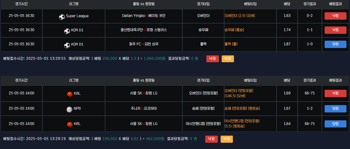This screenshot has width=350, height=149.
Task: Click 승패 [연장포함] [원정승] bet type text
Action: click(242, 109)
